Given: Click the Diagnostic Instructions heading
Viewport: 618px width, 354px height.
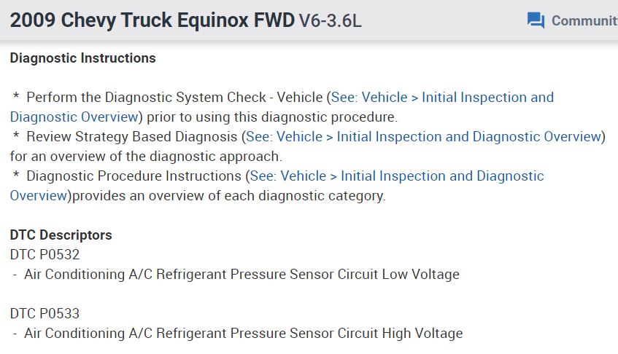Looking at the screenshot, I should pos(83,58).
